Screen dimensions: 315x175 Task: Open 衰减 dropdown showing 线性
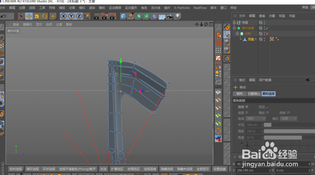point(256,119)
